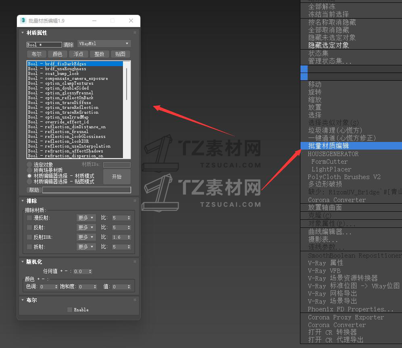Select the 所有场景材质 radio option
This screenshot has width=402, height=348.
coord(29,170)
